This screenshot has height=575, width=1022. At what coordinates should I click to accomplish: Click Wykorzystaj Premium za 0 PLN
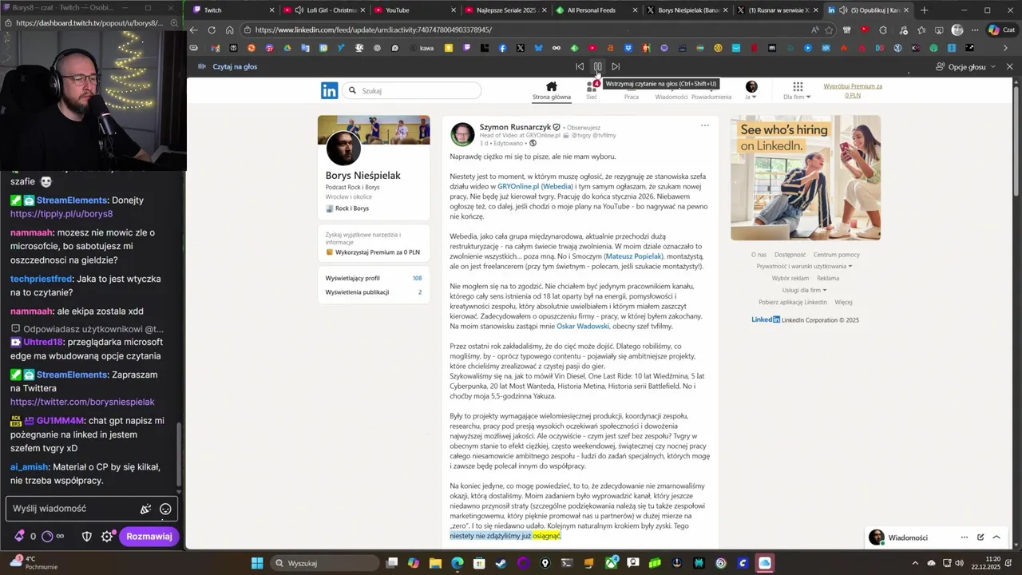[x=372, y=252]
